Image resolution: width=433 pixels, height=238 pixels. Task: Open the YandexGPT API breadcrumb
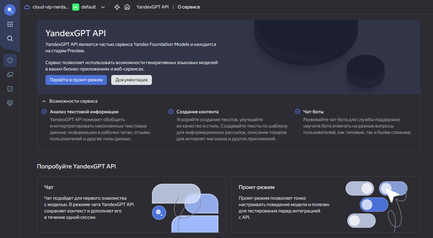tap(152, 7)
